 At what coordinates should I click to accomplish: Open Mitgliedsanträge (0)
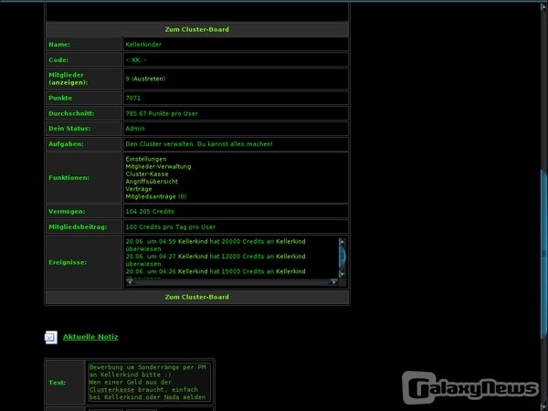point(156,196)
